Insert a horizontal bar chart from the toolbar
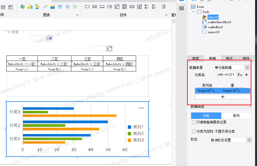 point(38,7)
